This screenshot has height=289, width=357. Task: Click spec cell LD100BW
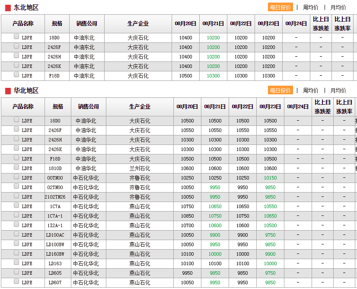pos(55,244)
